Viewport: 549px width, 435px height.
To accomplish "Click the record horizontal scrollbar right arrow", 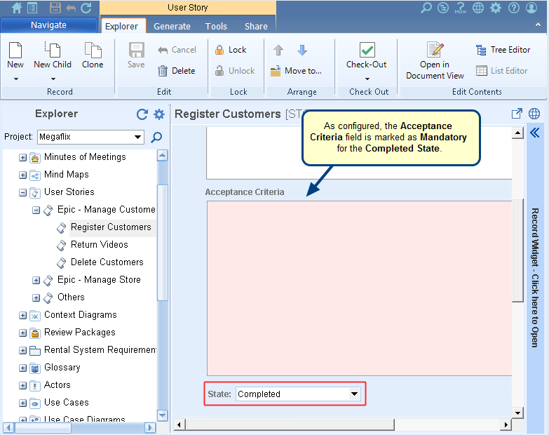I will [506, 425].
